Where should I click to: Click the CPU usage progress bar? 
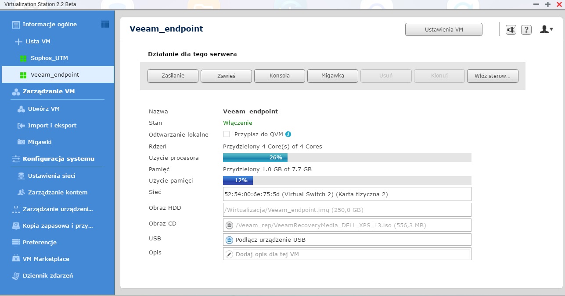pyautogui.click(x=347, y=158)
